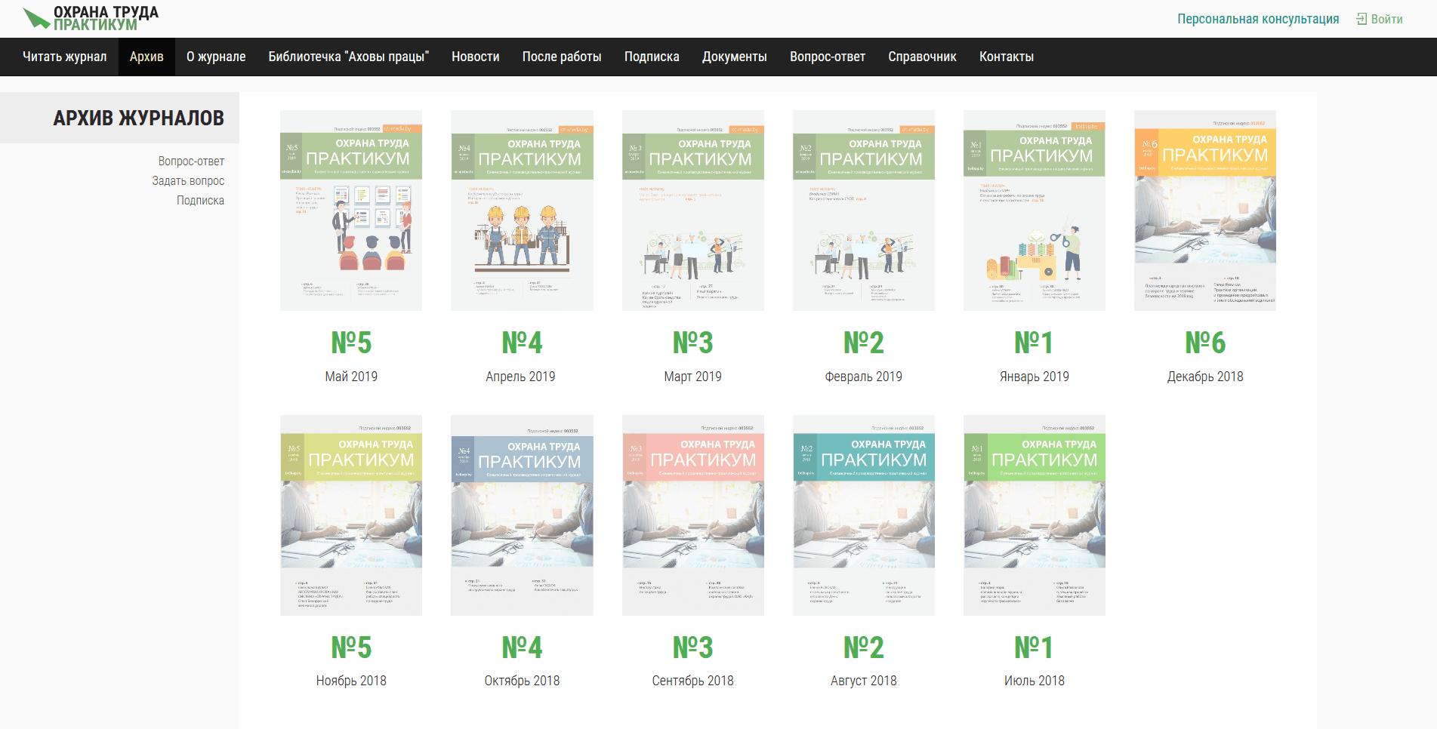Click the №3 number above Сентябрь 2018
Screen dimensions: 1437x729
pos(693,647)
